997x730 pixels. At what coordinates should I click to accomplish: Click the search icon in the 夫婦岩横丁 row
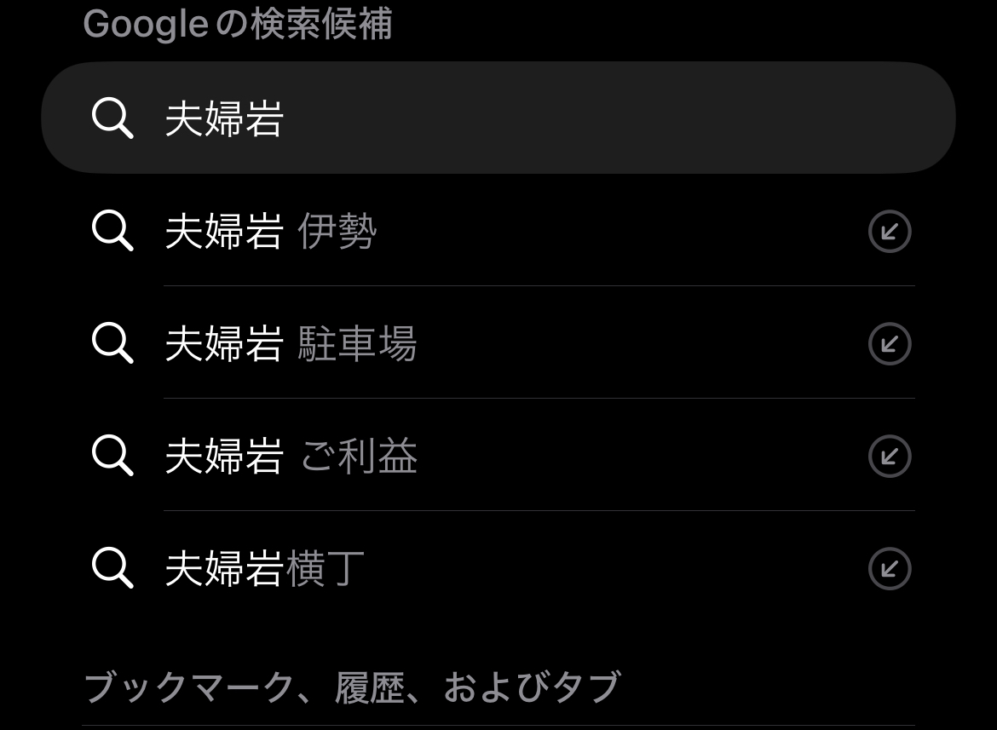(112, 568)
